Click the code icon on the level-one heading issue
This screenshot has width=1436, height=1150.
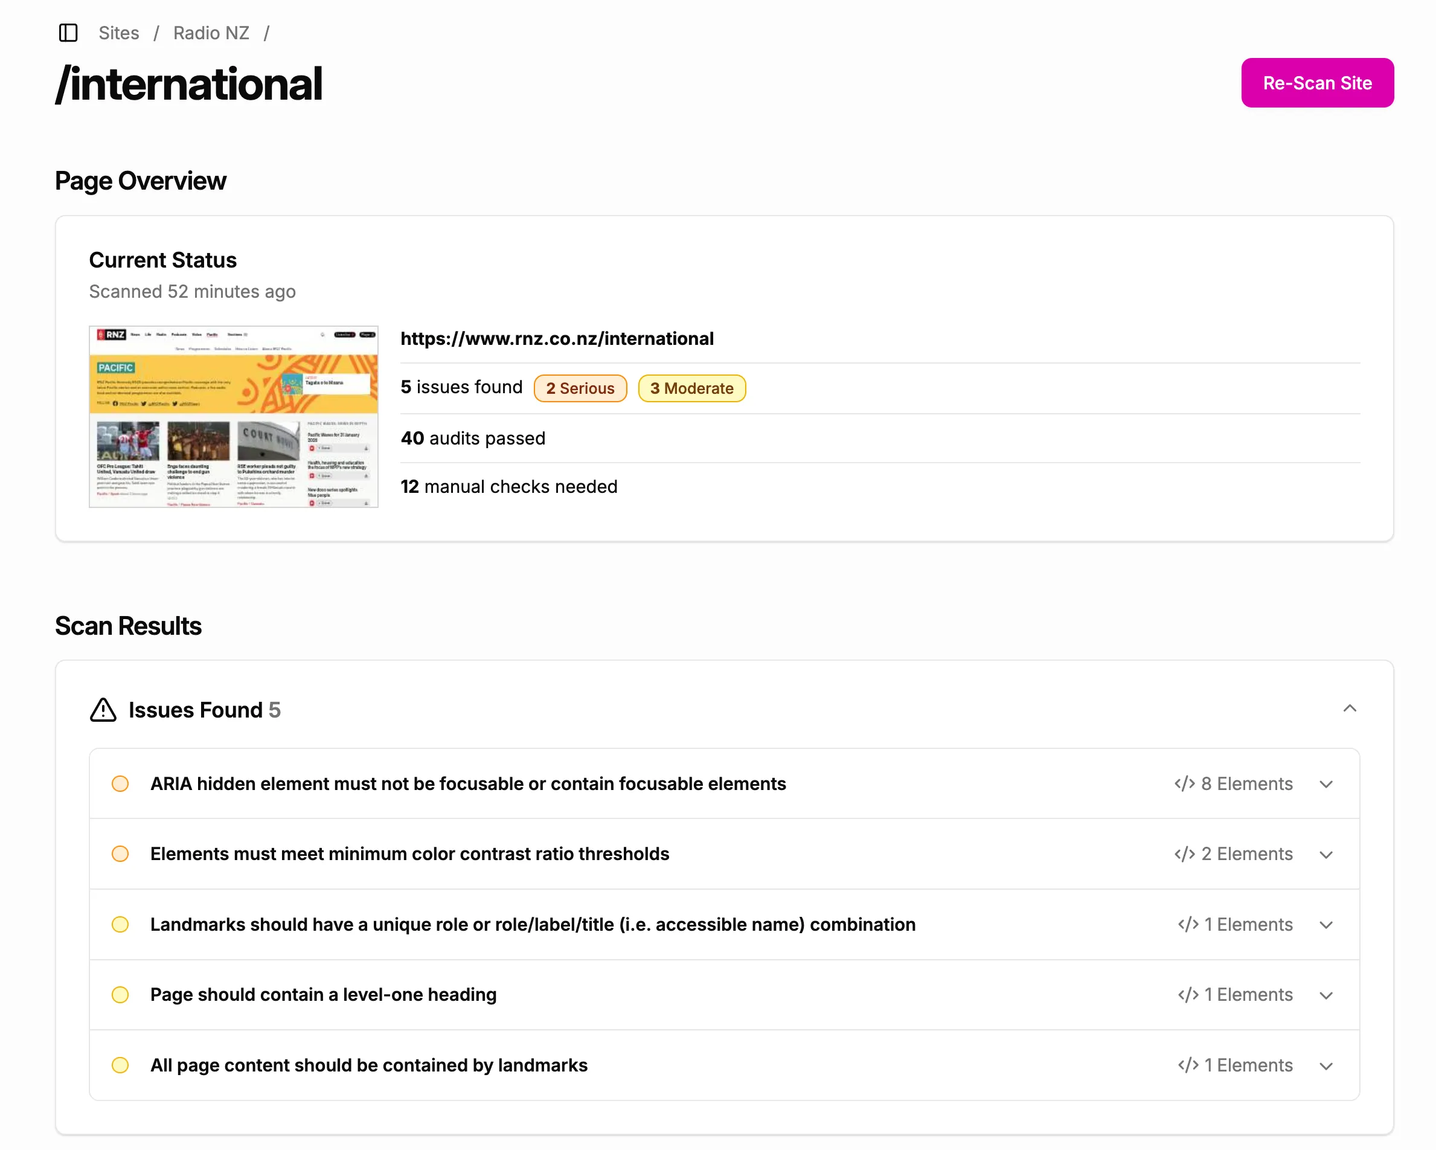pos(1188,995)
